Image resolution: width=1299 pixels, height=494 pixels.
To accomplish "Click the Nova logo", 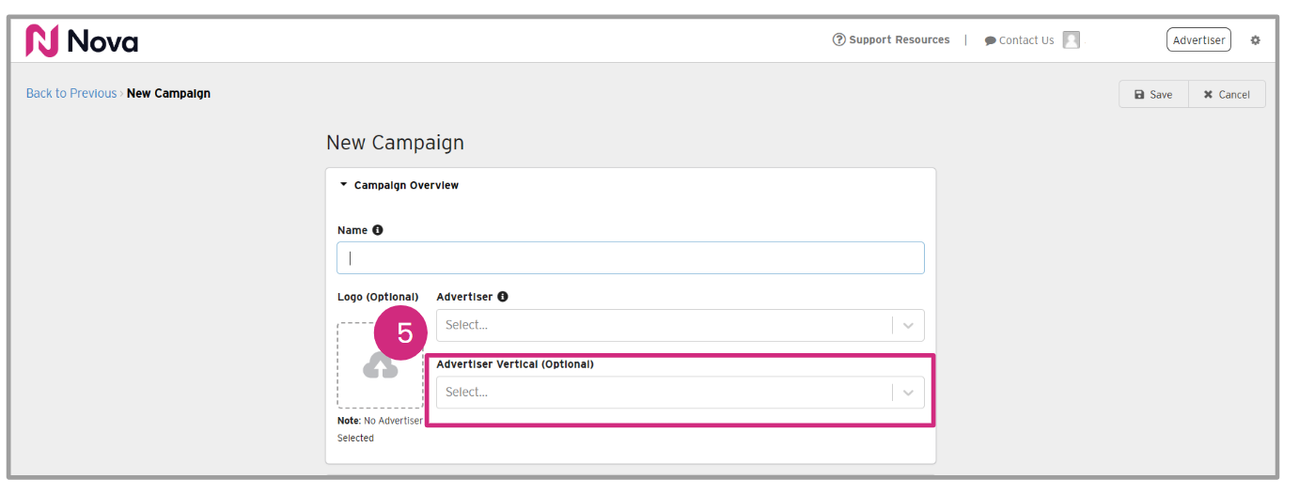I will [x=82, y=40].
